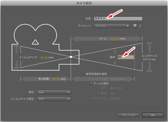Open the フィルムサイズ測定 dropdown showing 水平
The image size is (168, 122).
pyautogui.click(x=54, y=99)
